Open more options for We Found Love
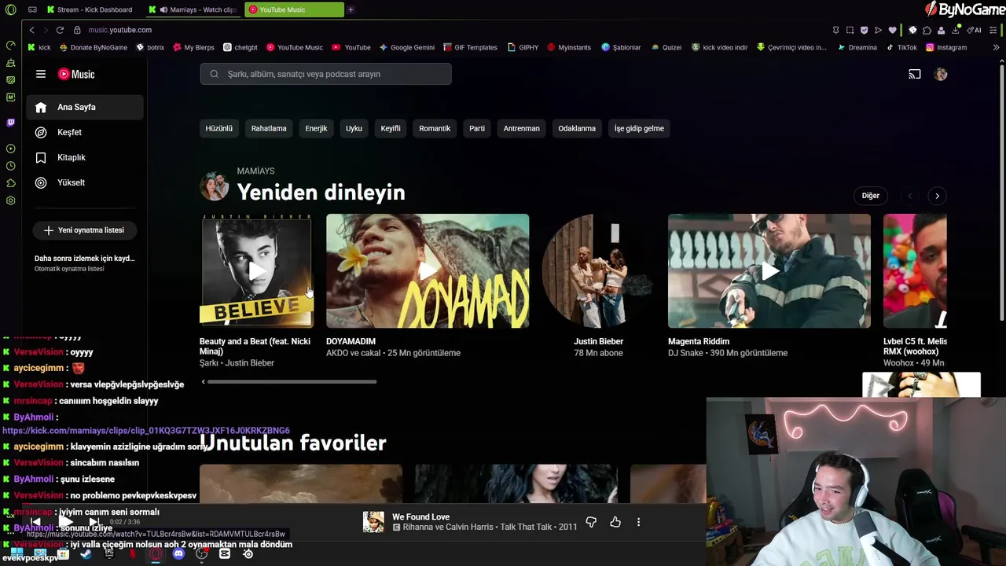Screen dimensions: 1006x566 [x=638, y=522]
